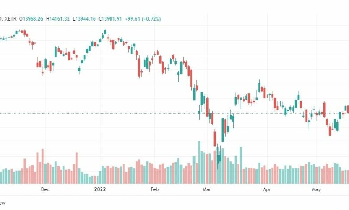Click the Apr label on time axis
Screen dimensions: 349x210
pyautogui.click(x=267, y=189)
